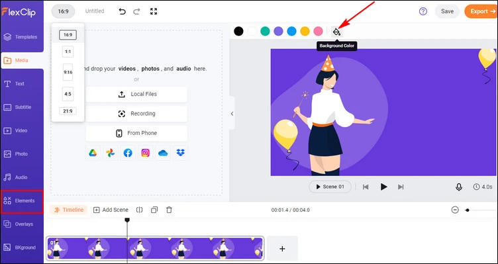Select the 21:9 ratio option

(x=68, y=111)
